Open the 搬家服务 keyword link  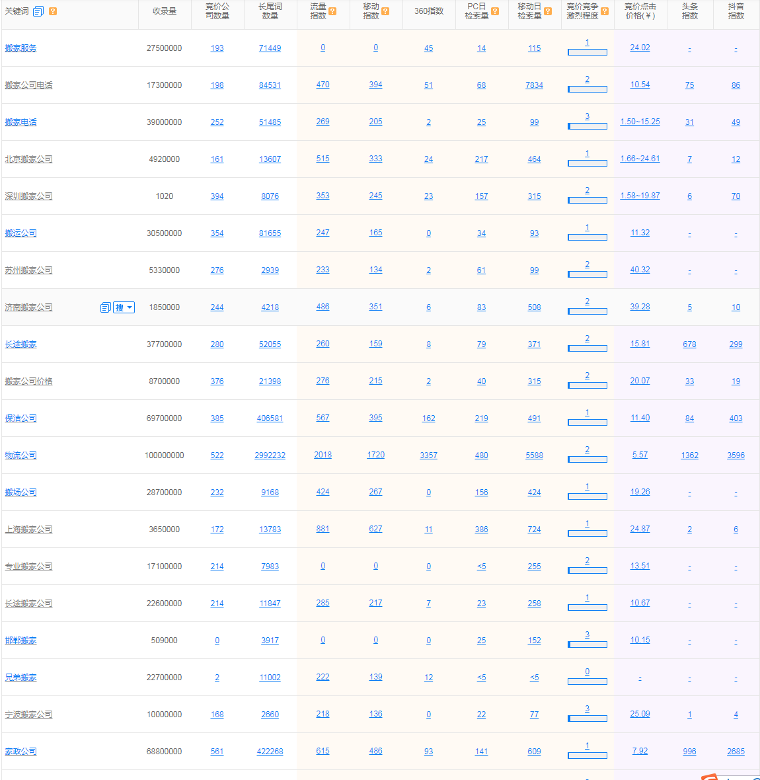click(20, 48)
